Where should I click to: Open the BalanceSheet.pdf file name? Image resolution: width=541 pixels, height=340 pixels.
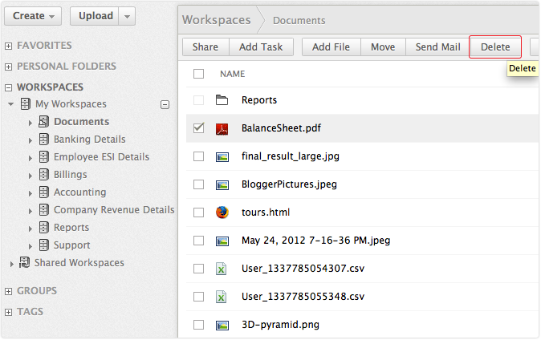point(281,128)
